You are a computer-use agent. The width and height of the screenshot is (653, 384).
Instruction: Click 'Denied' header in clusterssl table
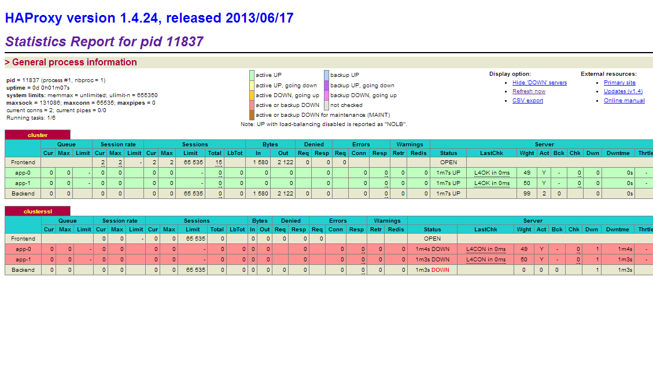point(291,221)
